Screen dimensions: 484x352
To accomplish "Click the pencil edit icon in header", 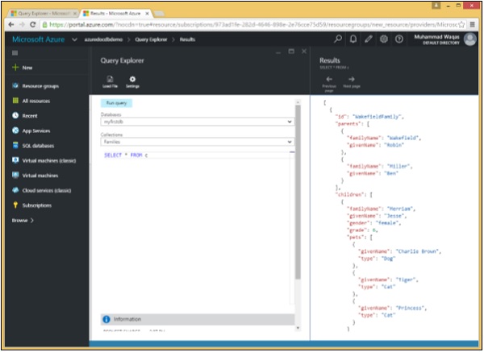I will 369,39.
